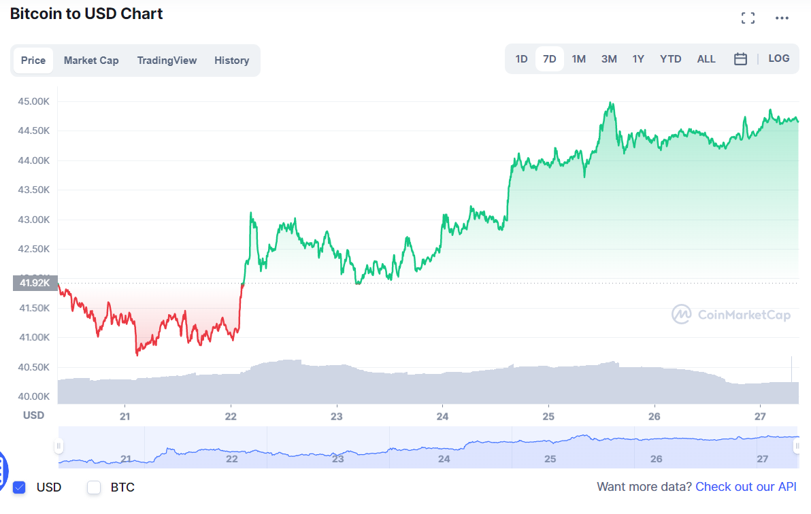The height and width of the screenshot is (514, 811).
Task: Switch to the Market Cap tab
Action: (x=91, y=60)
